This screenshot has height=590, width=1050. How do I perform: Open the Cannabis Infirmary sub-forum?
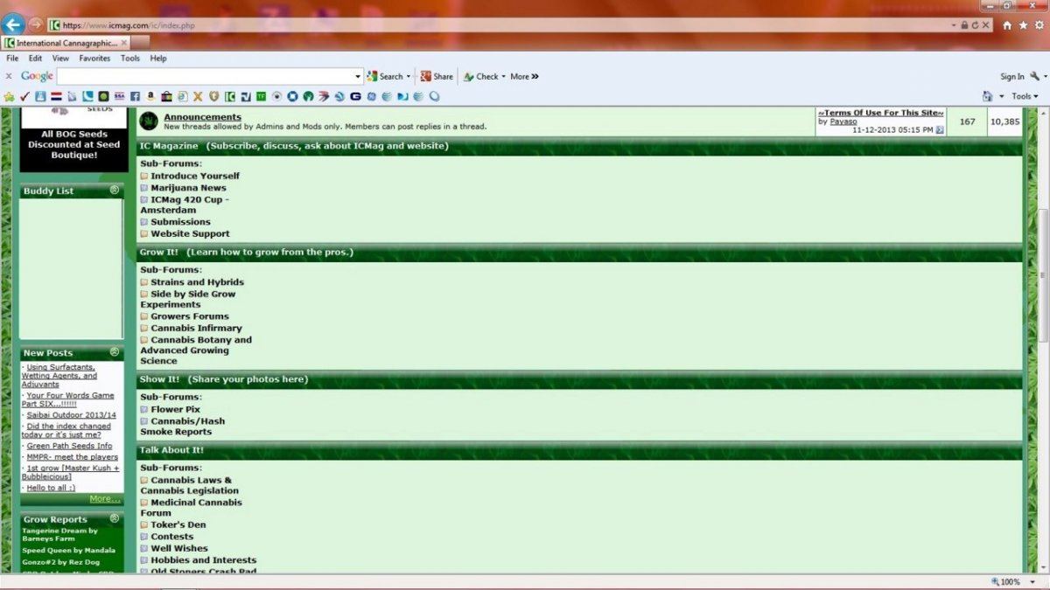(x=196, y=329)
